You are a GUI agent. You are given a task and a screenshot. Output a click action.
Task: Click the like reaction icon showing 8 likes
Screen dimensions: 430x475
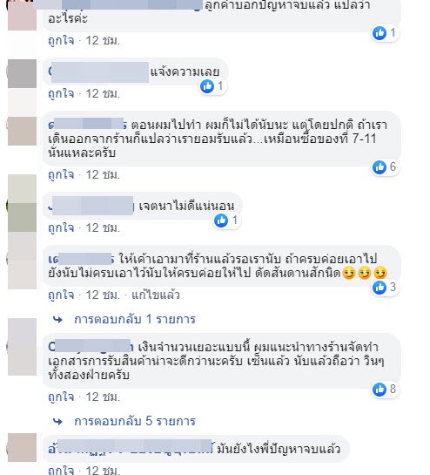380,390
